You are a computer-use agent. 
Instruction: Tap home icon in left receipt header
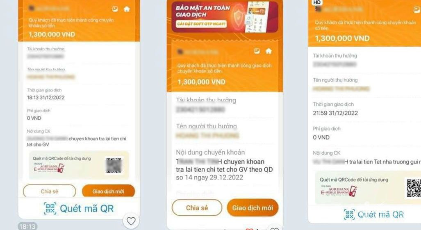[x=127, y=9]
